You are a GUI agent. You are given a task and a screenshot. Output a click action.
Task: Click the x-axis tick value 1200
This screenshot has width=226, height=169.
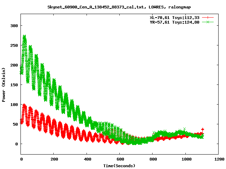(219, 159)
